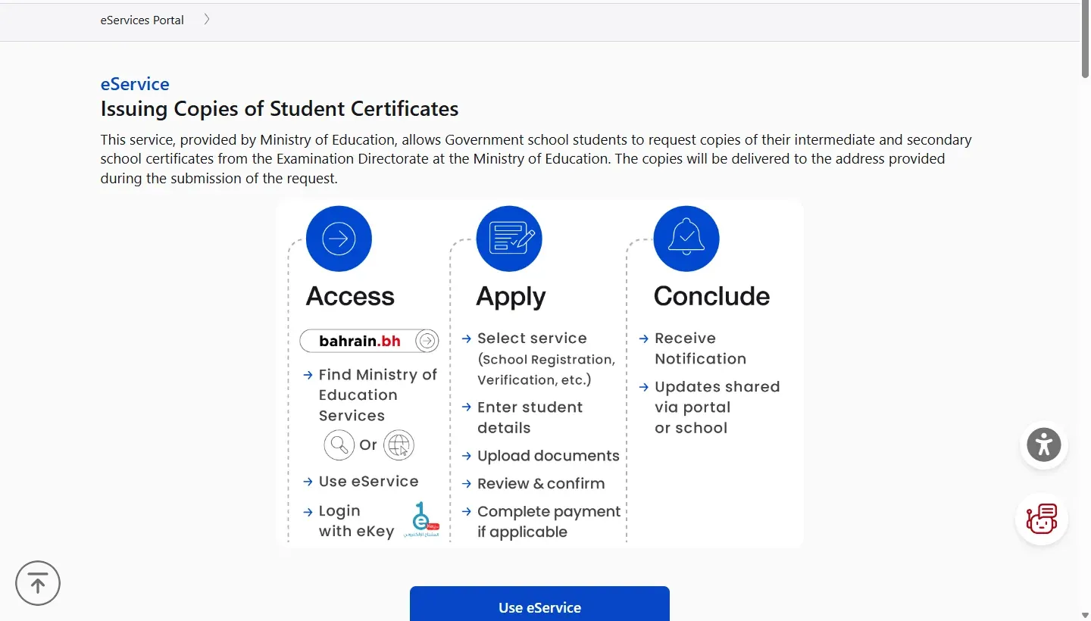Click the accessibility figure icon
This screenshot has height=621, width=1091.
[1044, 445]
